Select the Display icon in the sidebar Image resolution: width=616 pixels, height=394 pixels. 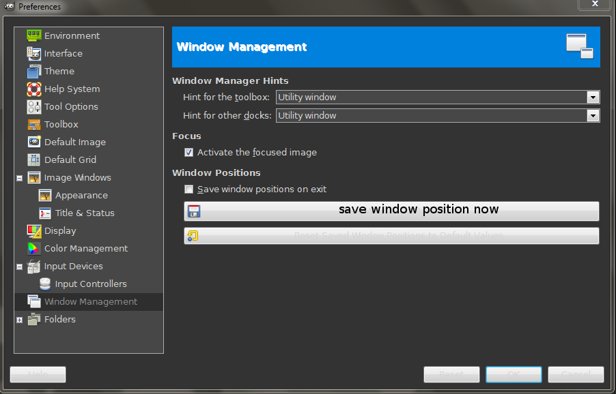tap(34, 230)
